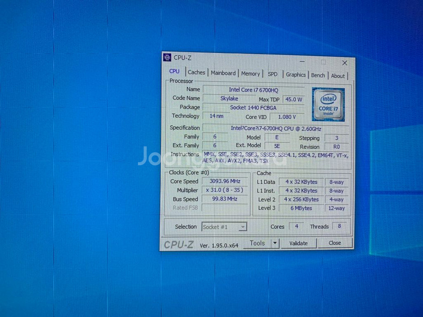Screen dimensions: 423x317
Task: Click the CPU-Z title bar text
Action: (183, 57)
